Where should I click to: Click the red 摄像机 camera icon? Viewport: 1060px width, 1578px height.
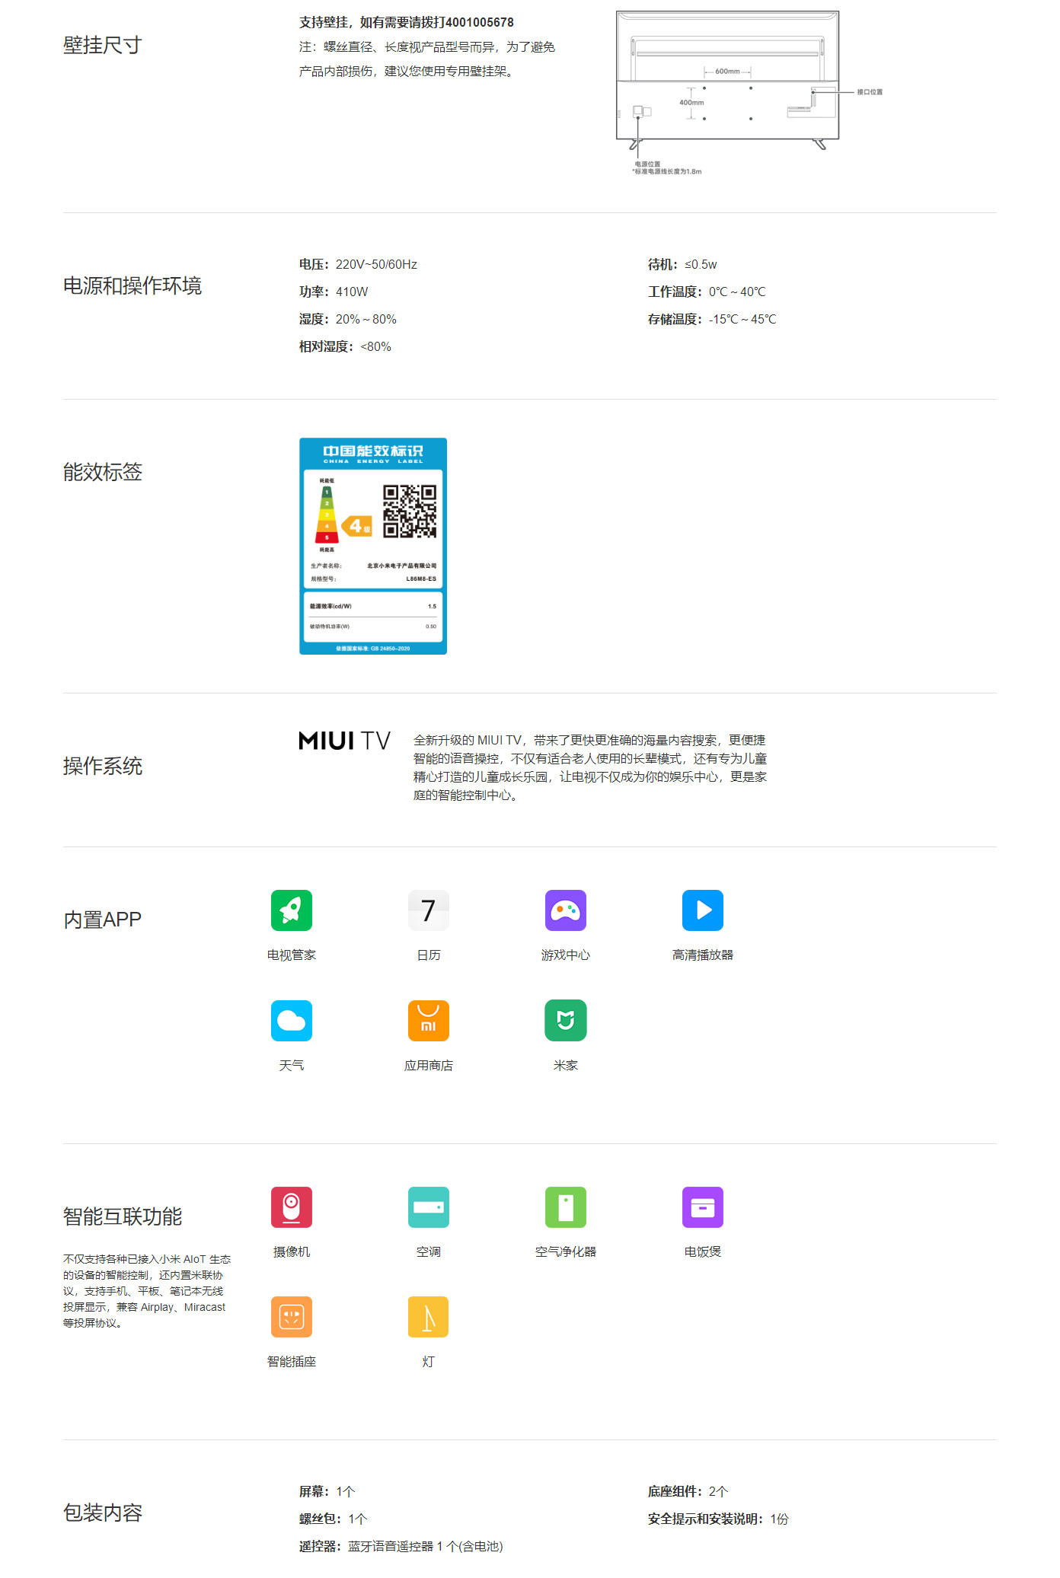(291, 1207)
